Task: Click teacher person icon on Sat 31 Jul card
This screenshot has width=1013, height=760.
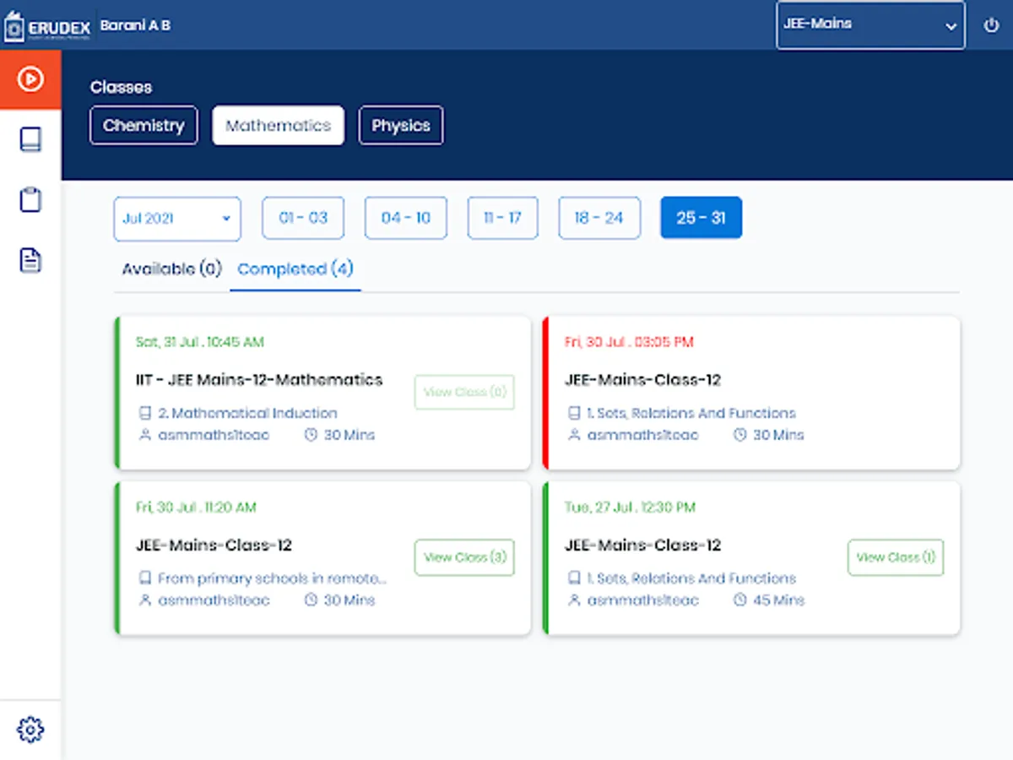Action: tap(144, 435)
